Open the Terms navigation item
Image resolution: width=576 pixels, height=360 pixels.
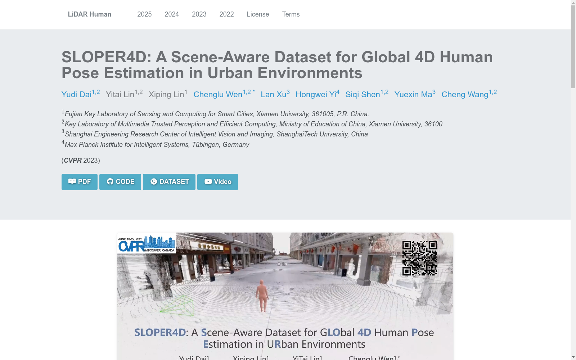(x=291, y=14)
